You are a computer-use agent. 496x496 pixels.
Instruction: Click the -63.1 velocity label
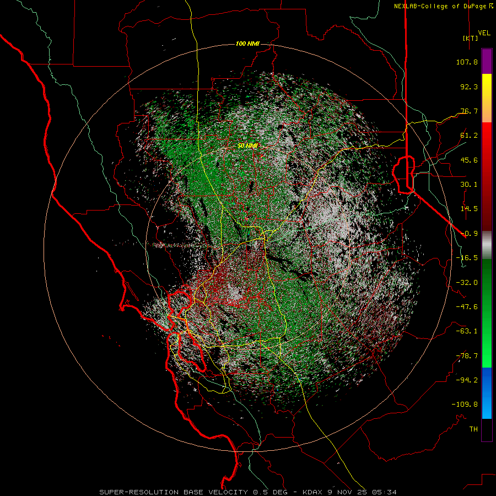(x=467, y=331)
